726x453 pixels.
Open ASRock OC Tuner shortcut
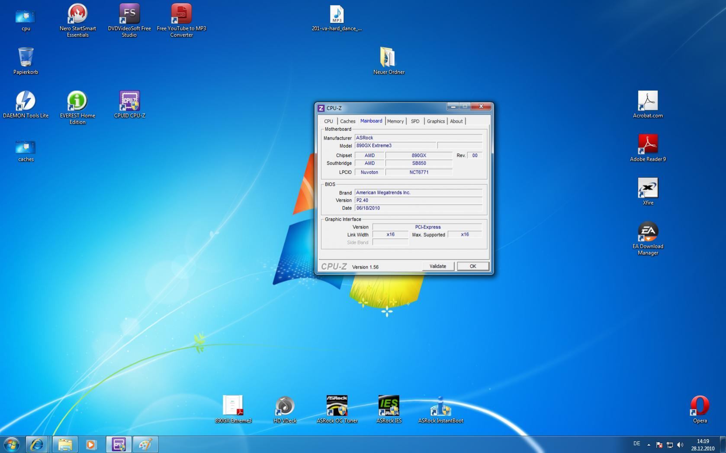click(337, 409)
